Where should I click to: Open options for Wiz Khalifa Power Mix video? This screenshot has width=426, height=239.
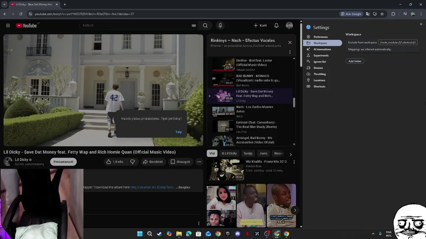click(x=294, y=162)
